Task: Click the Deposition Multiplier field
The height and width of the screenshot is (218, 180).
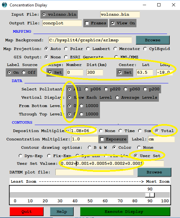Action: (84, 131)
